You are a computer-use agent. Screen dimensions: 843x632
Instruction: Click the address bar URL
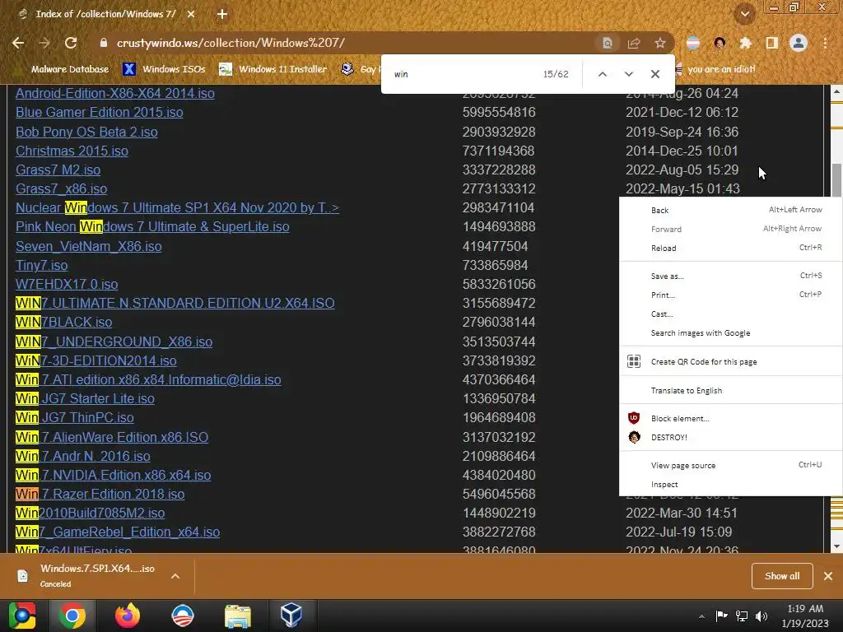click(231, 43)
